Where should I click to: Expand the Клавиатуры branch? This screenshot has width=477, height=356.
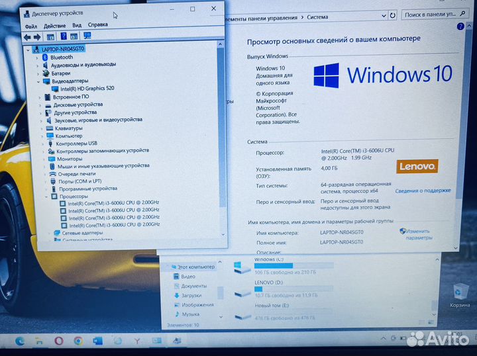(41, 129)
